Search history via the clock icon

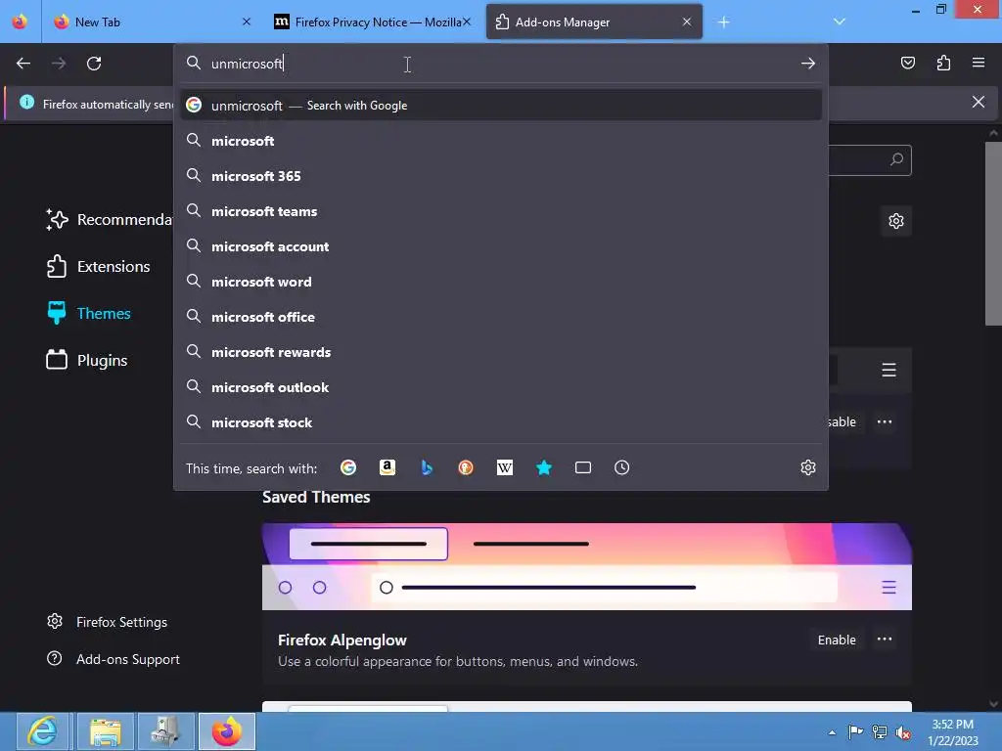[621, 468]
